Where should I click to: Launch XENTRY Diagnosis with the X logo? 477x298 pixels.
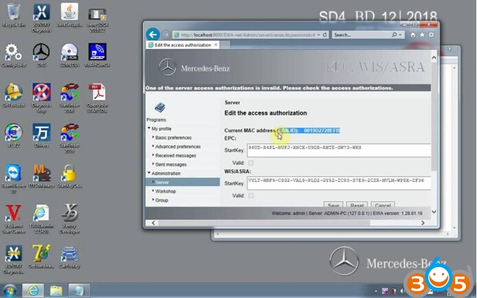41,18
